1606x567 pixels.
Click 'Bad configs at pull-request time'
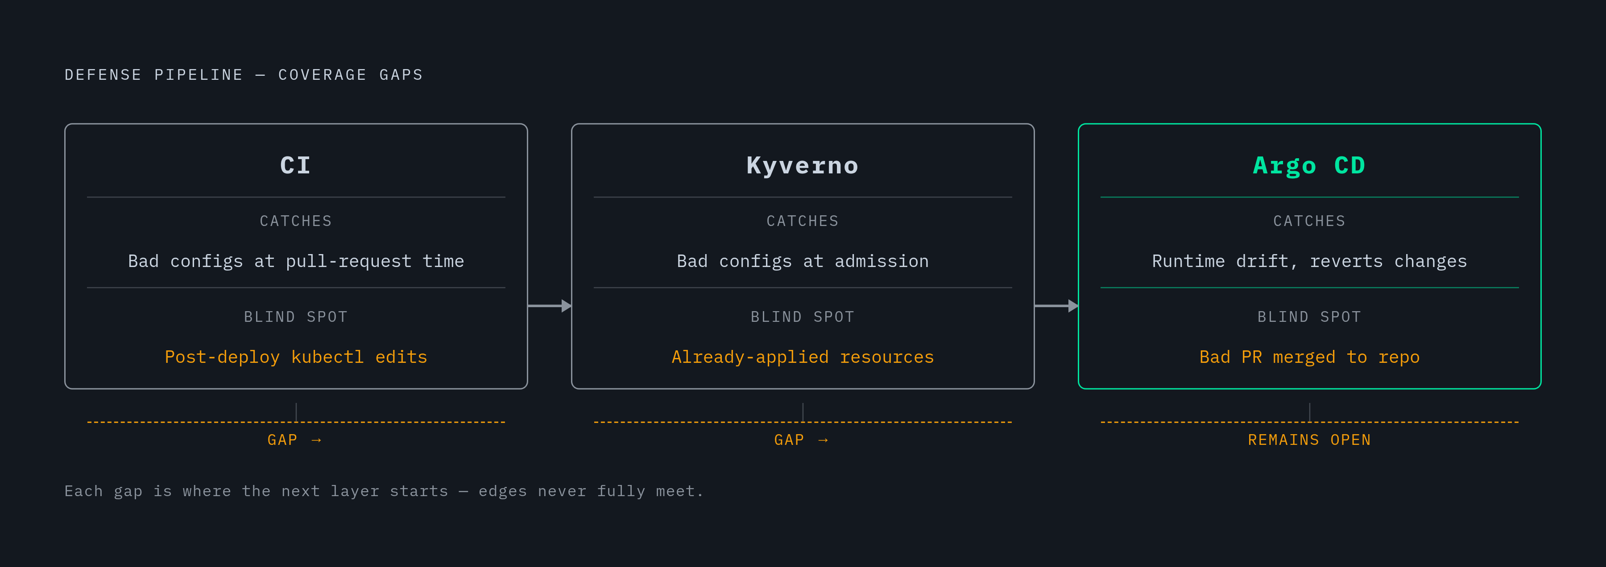(295, 261)
